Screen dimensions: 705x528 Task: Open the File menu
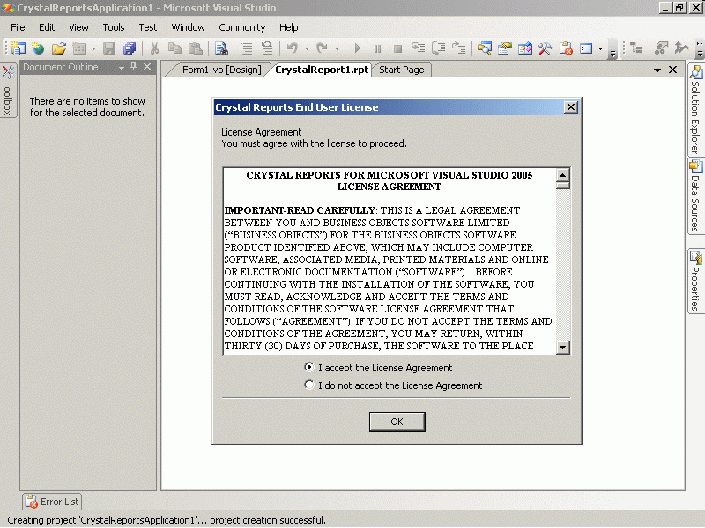click(18, 27)
